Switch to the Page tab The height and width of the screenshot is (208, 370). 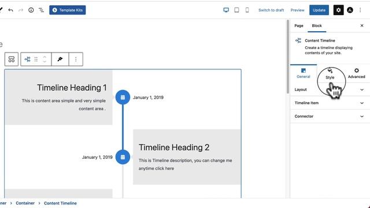(299, 25)
